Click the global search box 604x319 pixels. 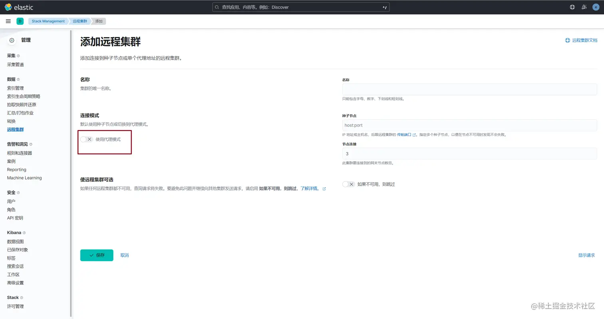coord(301,7)
